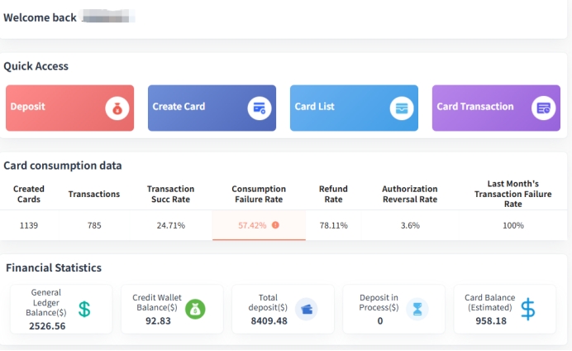
Task: Click the hourglass Deposit in Process icon
Action: (417, 309)
